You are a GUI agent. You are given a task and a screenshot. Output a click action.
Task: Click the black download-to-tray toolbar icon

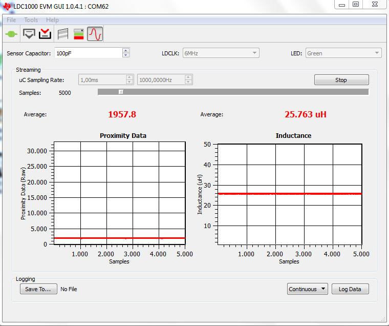coord(29,34)
